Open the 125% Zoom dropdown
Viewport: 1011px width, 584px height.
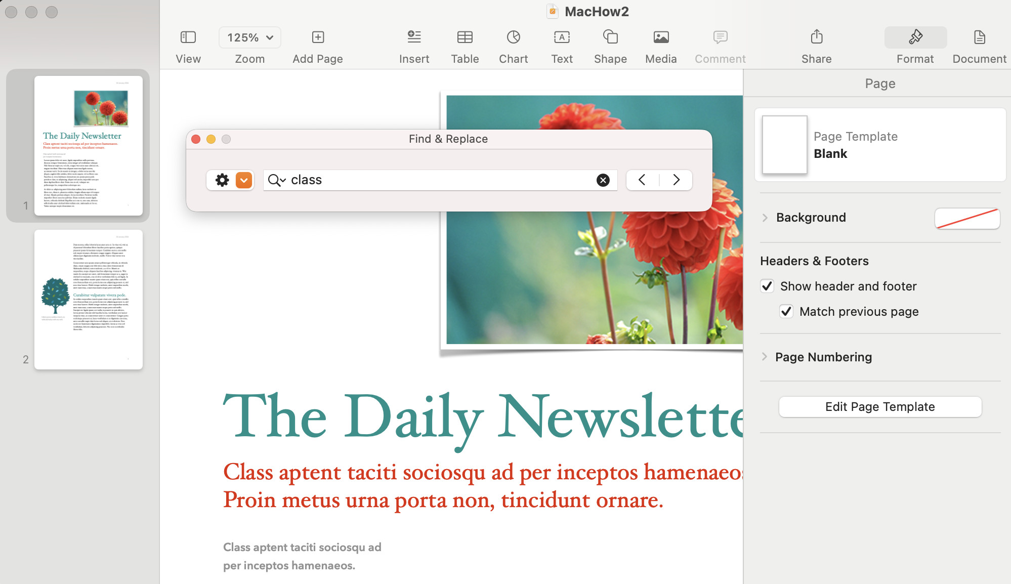click(x=250, y=37)
